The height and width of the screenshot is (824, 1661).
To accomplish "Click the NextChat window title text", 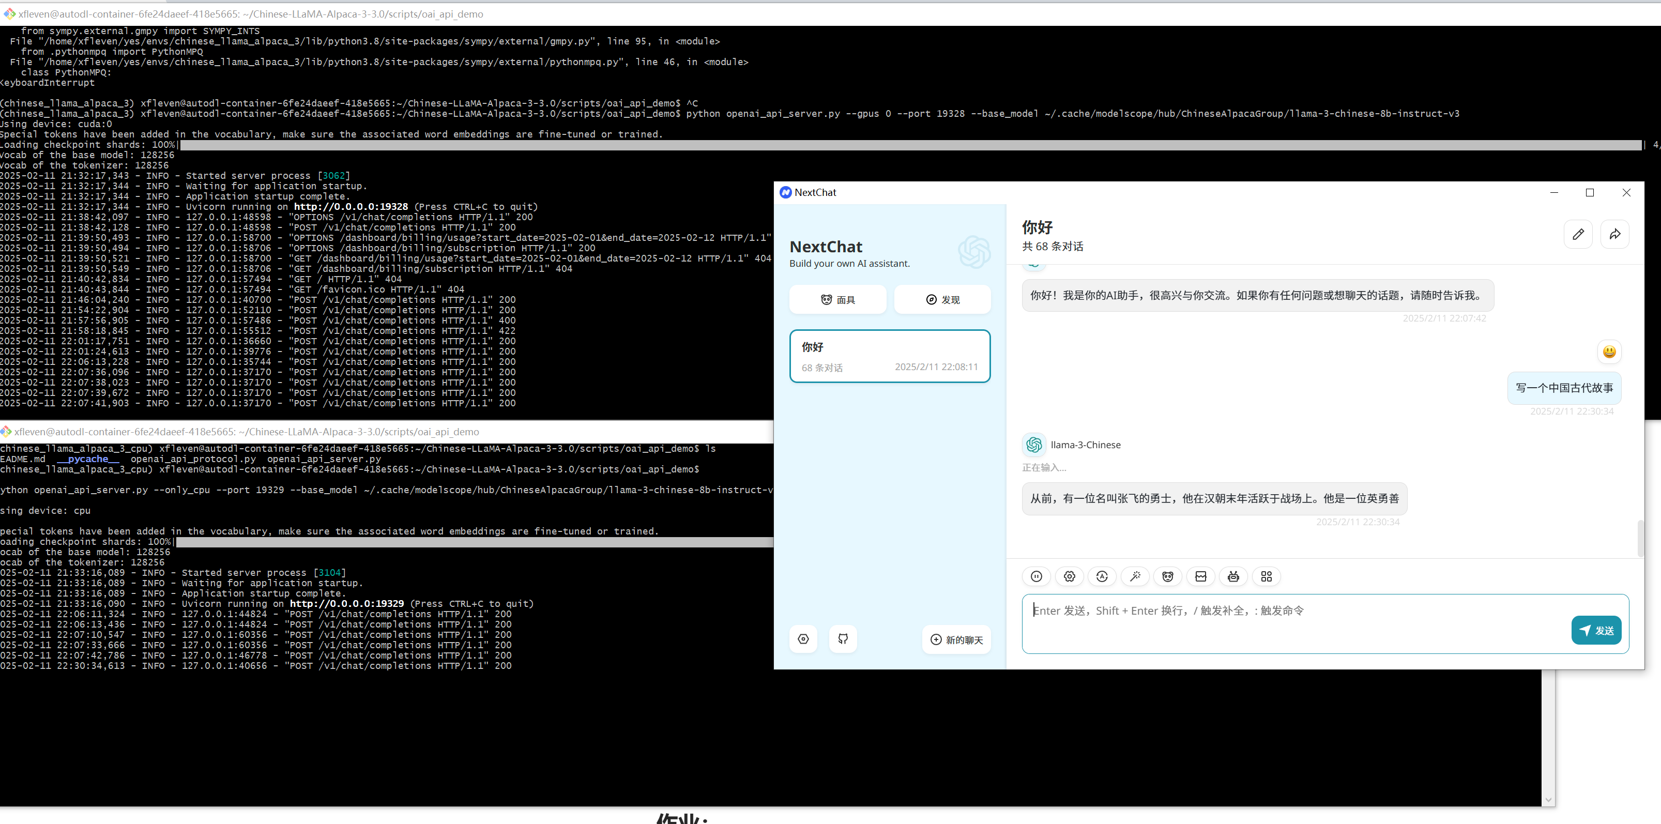I will tap(815, 192).
